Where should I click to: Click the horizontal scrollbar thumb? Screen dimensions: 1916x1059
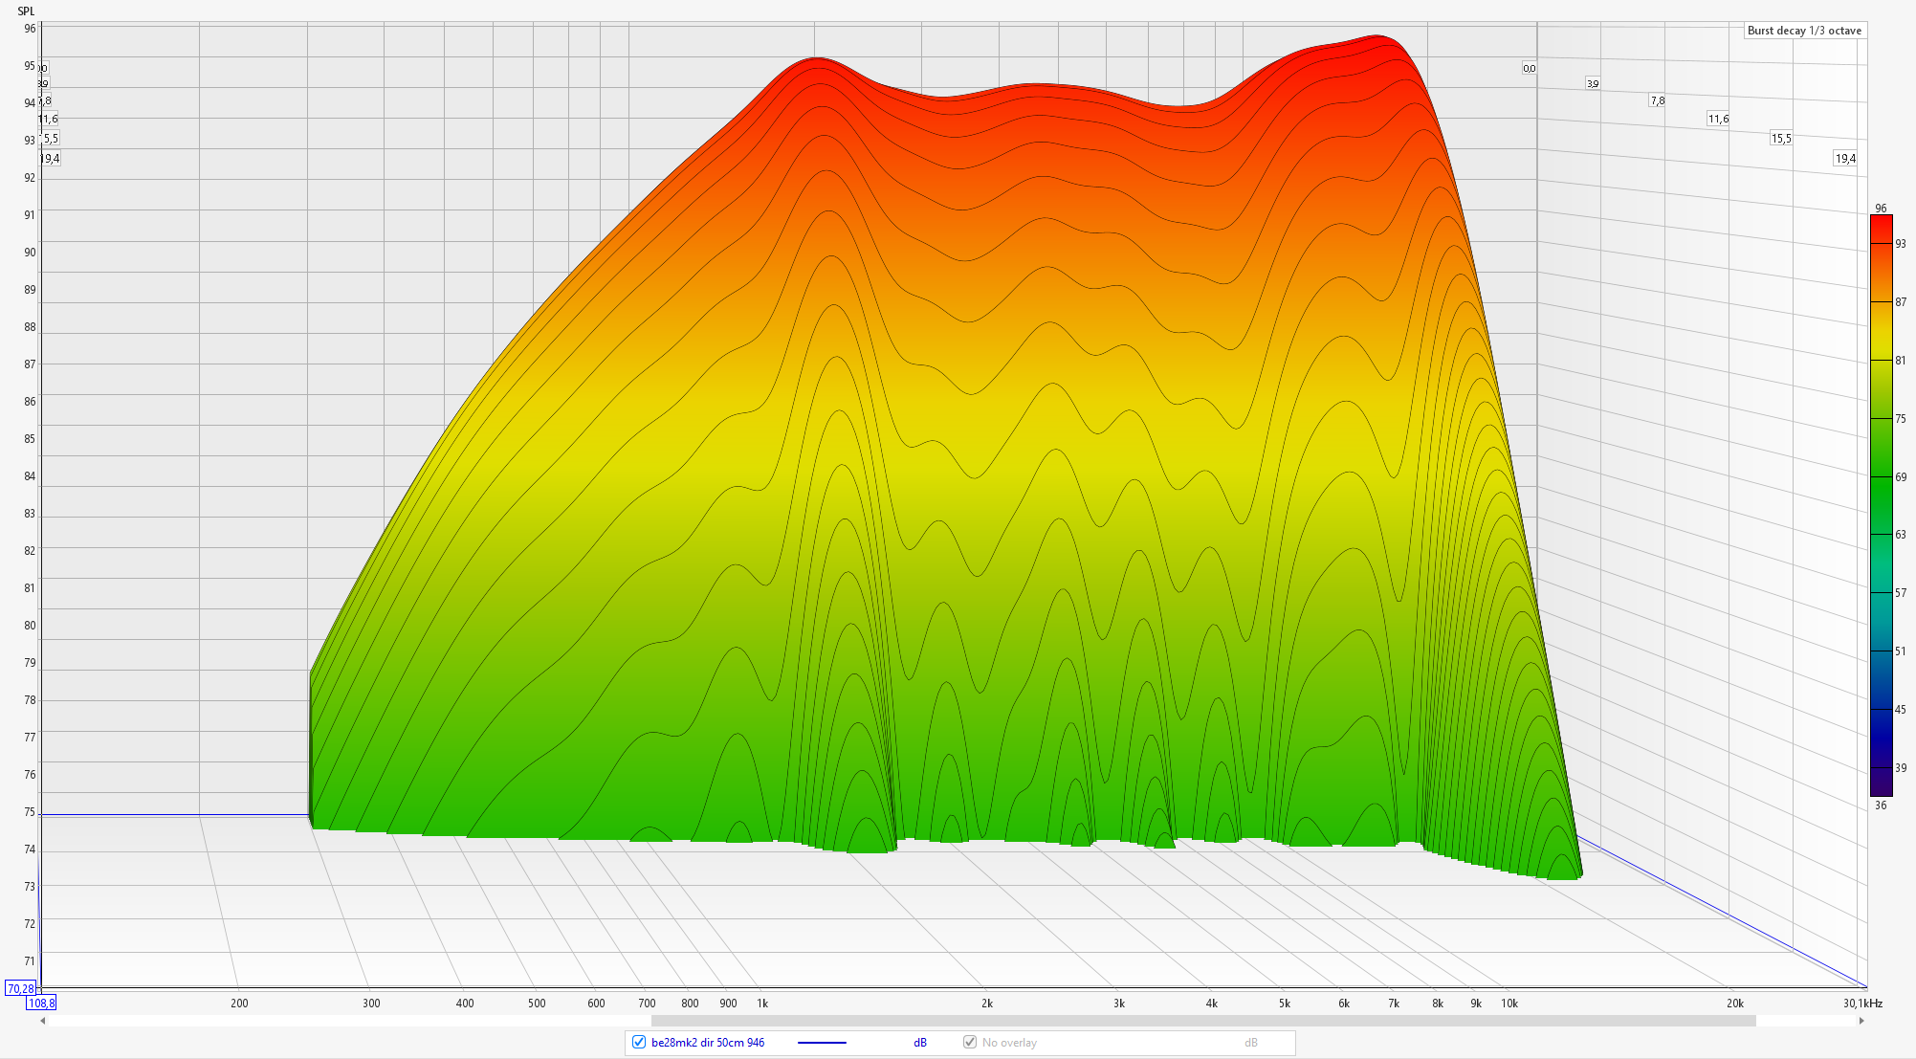pos(1202,1021)
